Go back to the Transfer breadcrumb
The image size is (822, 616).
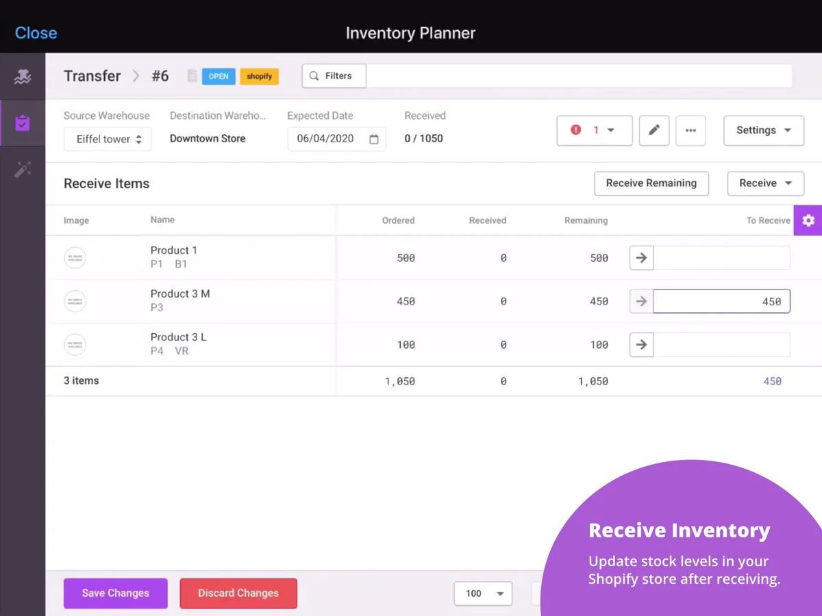[92, 76]
